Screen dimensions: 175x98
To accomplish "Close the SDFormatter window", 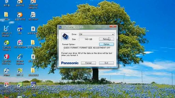I will (113, 26).
